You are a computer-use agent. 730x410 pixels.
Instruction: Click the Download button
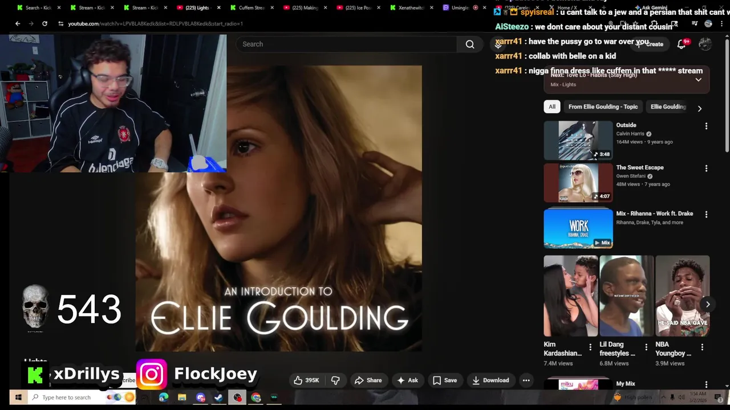[x=490, y=380]
